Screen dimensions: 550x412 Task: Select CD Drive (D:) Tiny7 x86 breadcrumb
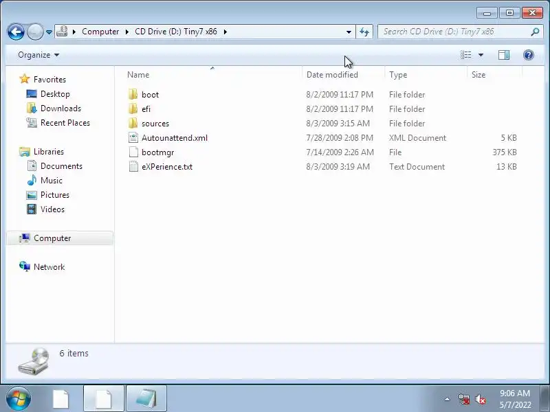click(176, 32)
